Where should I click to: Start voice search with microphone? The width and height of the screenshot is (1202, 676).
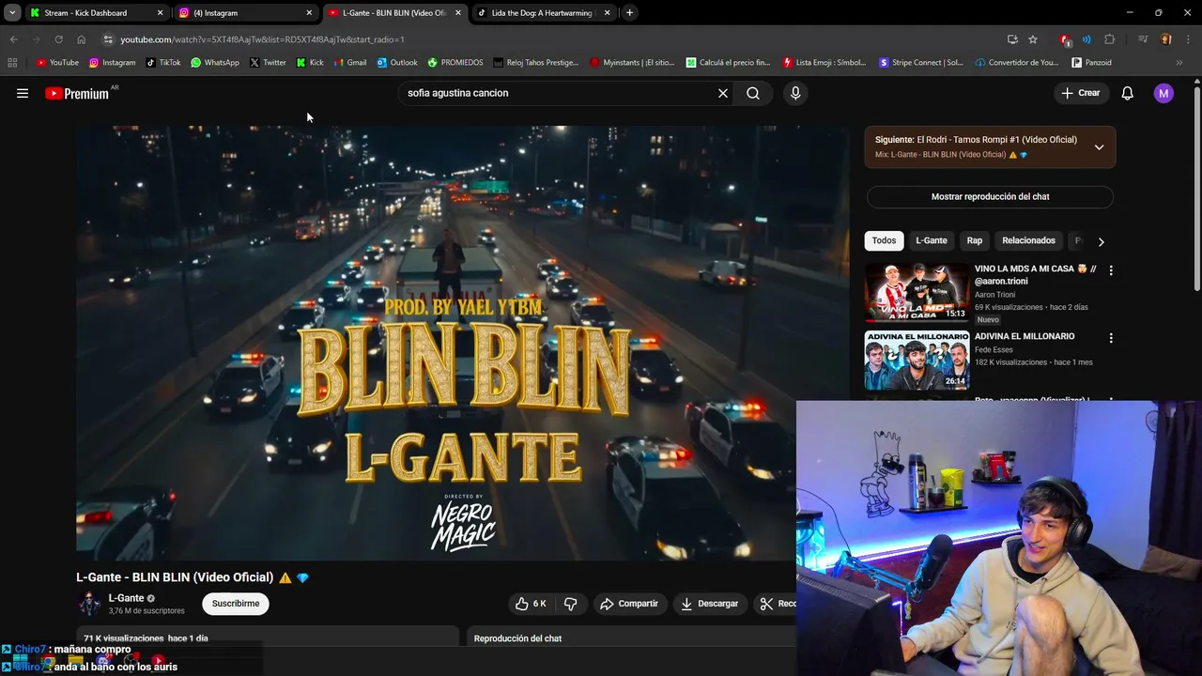[795, 93]
